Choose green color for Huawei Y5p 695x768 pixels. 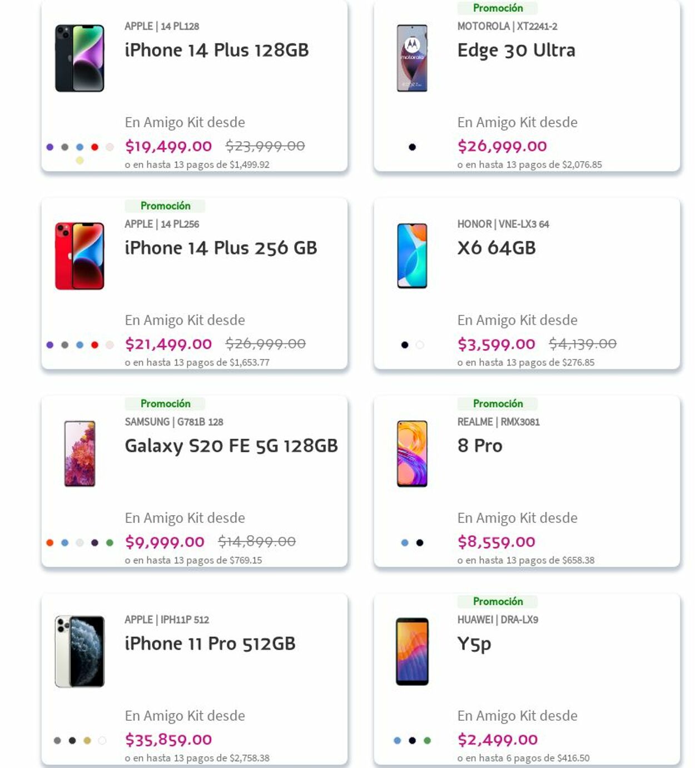point(427,741)
